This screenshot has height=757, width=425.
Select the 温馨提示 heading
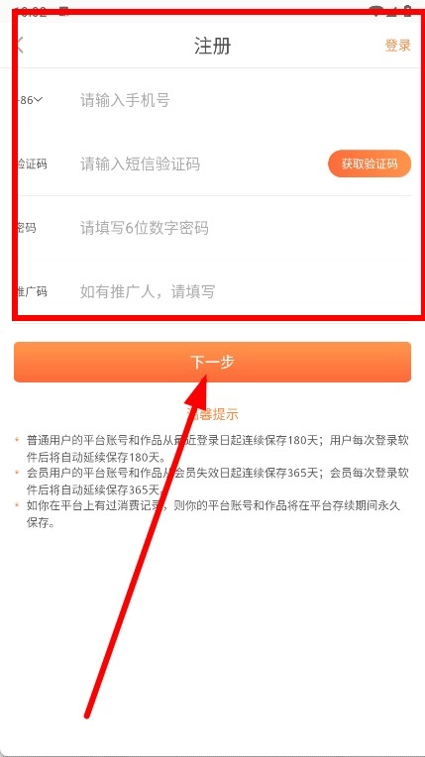(212, 414)
